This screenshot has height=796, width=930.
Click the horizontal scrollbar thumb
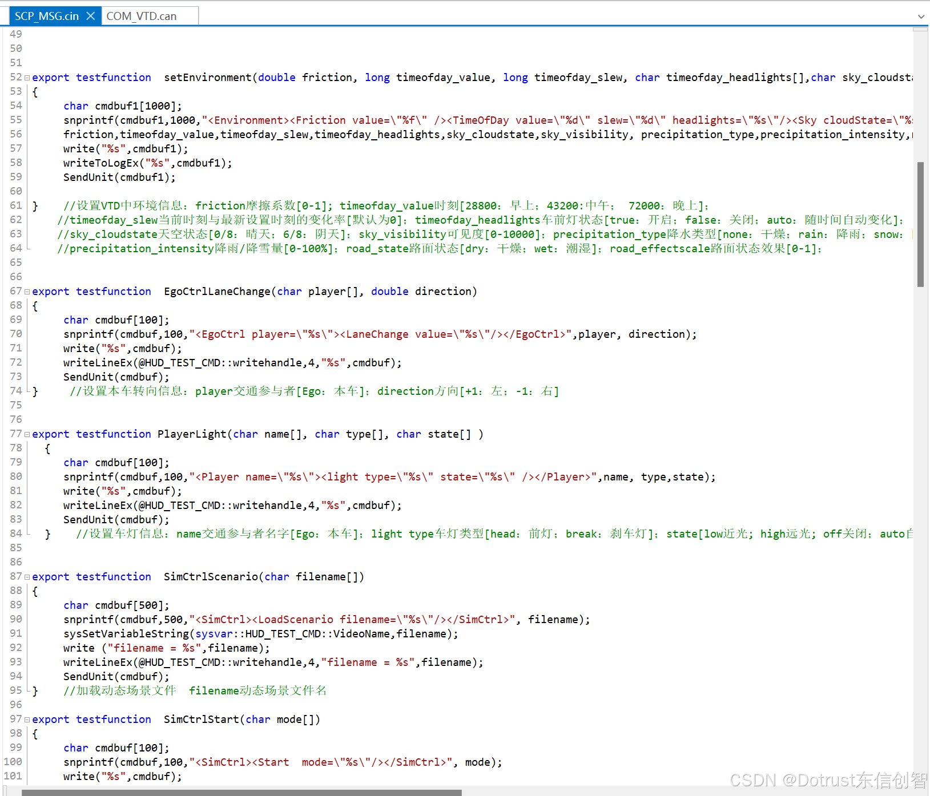coord(241,793)
